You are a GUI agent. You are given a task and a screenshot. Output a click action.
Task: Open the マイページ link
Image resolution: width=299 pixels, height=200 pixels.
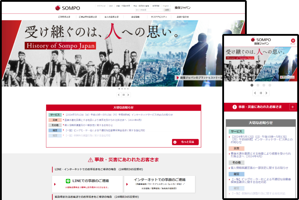pyautogui.click(x=101, y=6)
